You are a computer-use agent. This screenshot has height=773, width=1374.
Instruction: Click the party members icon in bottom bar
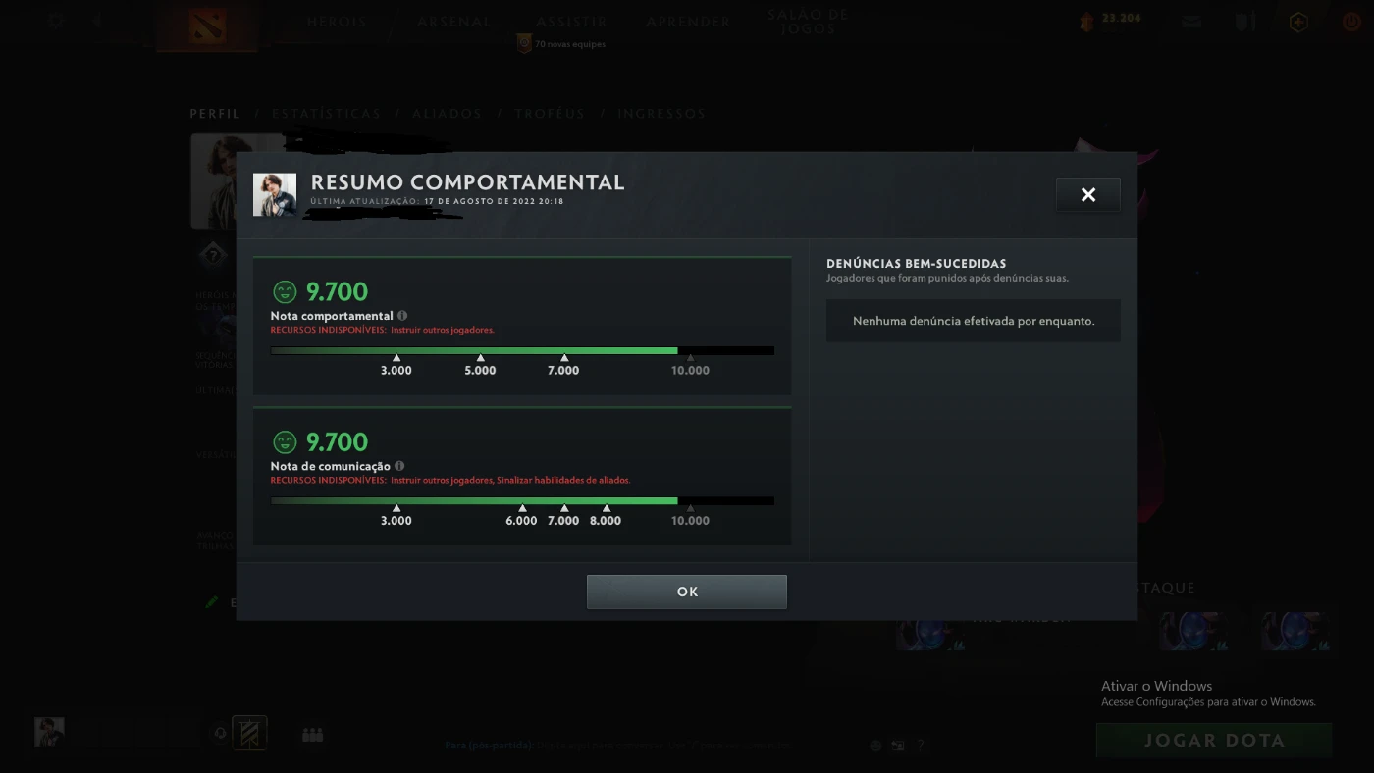(x=313, y=734)
